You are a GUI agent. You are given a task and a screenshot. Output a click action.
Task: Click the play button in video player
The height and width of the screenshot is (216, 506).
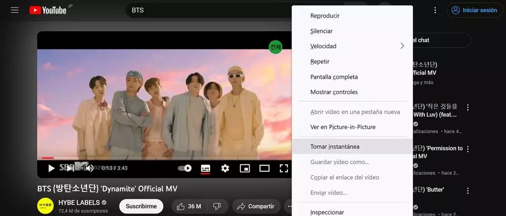tap(51, 168)
